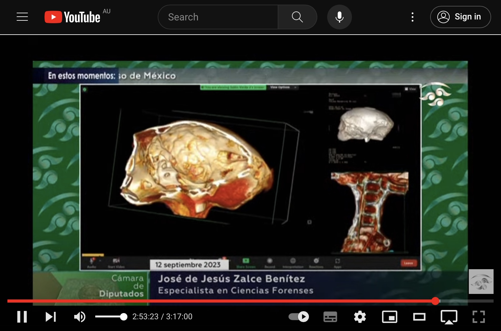Enable the miniplayer
Viewport: 501px width, 331px height.
point(390,317)
